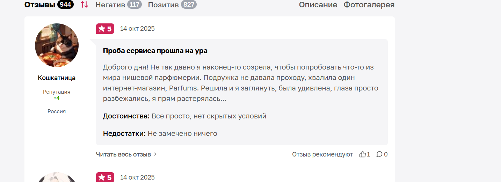Viewport: 501px width, 182px height.
Task: Click the second review's 5-star badge
Action: tap(105, 177)
